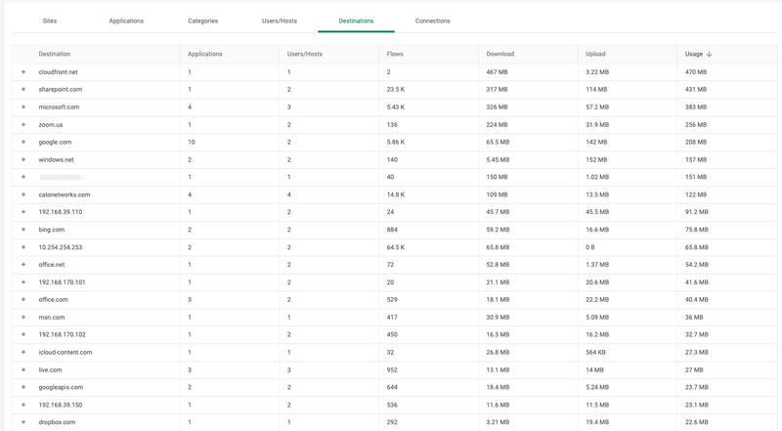Click the 152 MB upload value
The width and height of the screenshot is (782, 431).
596,159
